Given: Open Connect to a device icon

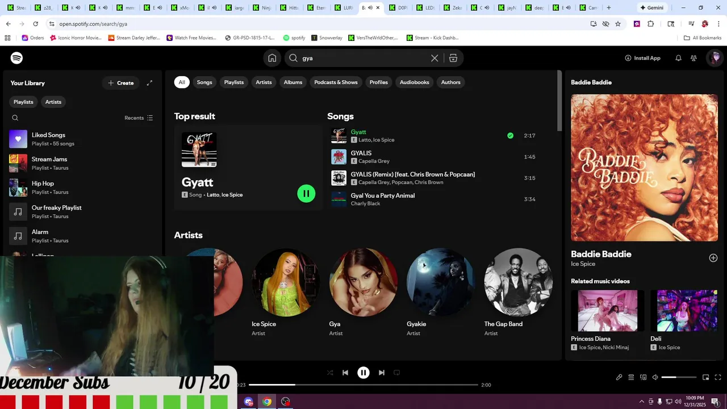Looking at the screenshot, I should tap(643, 377).
